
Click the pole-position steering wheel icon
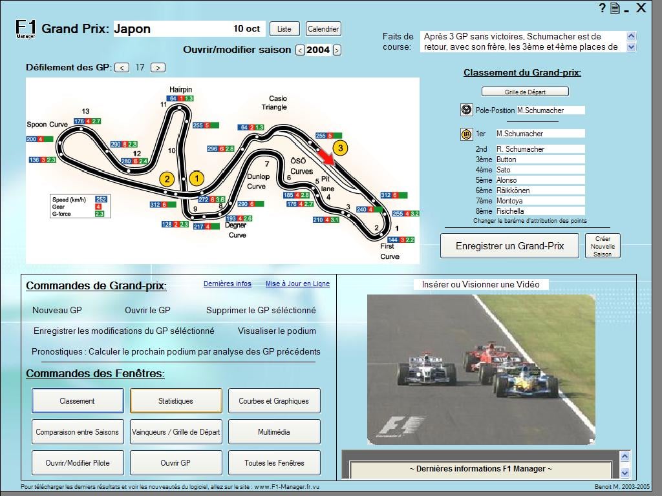coord(466,110)
